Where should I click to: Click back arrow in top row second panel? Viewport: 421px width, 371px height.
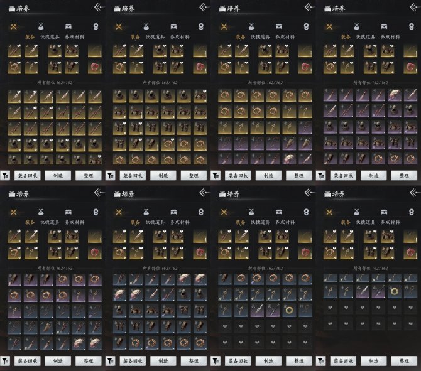205,8
